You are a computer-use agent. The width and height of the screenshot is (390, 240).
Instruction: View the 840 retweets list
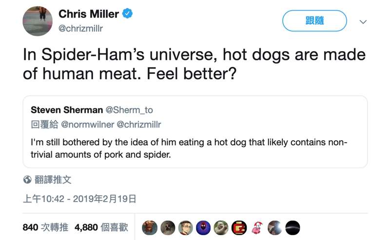point(45,227)
